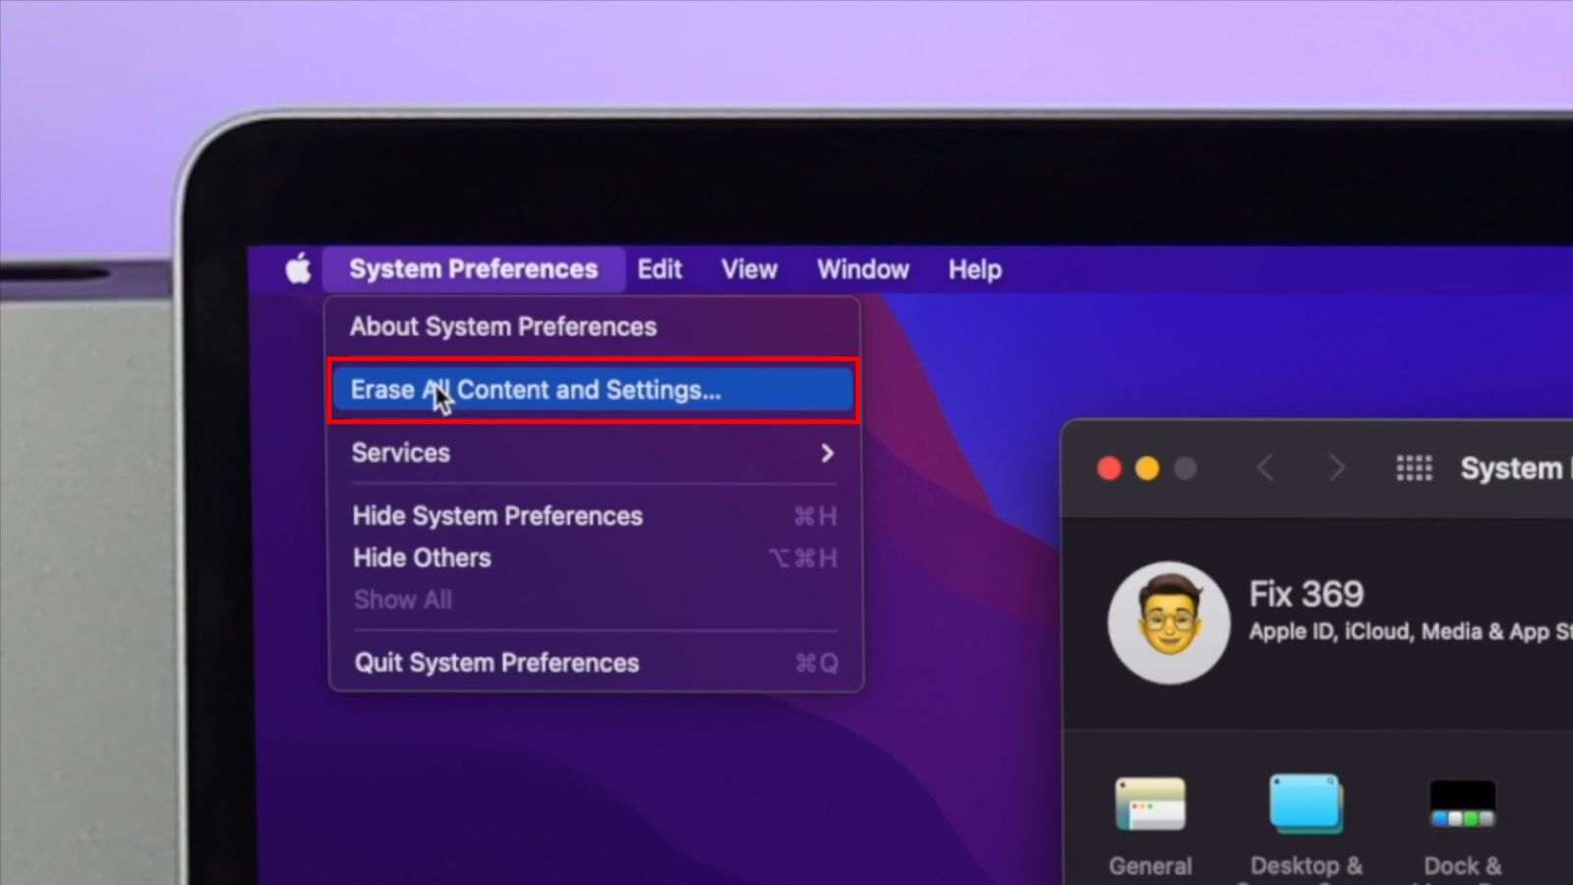Open the Fix 369 profile avatar
The image size is (1573, 885).
click(1169, 622)
